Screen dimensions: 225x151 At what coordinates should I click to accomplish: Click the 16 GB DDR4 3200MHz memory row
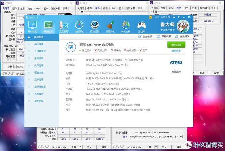point(103,84)
